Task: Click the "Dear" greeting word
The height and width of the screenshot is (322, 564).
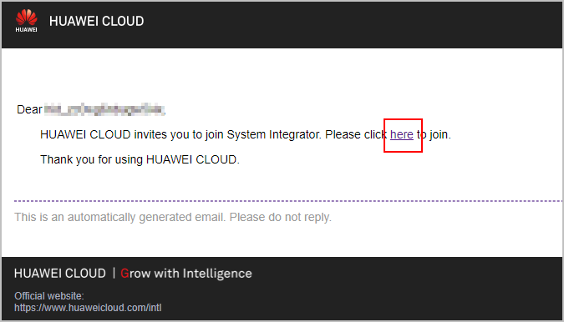Action: click(29, 109)
